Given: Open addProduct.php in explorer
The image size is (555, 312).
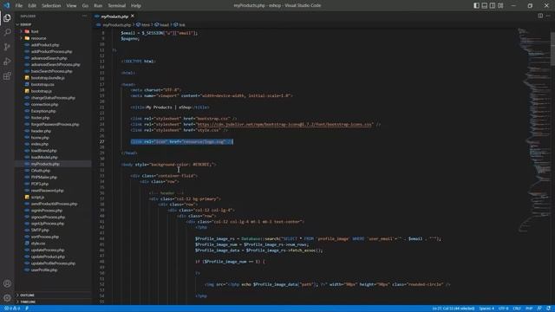Looking at the screenshot, I should click(x=45, y=45).
